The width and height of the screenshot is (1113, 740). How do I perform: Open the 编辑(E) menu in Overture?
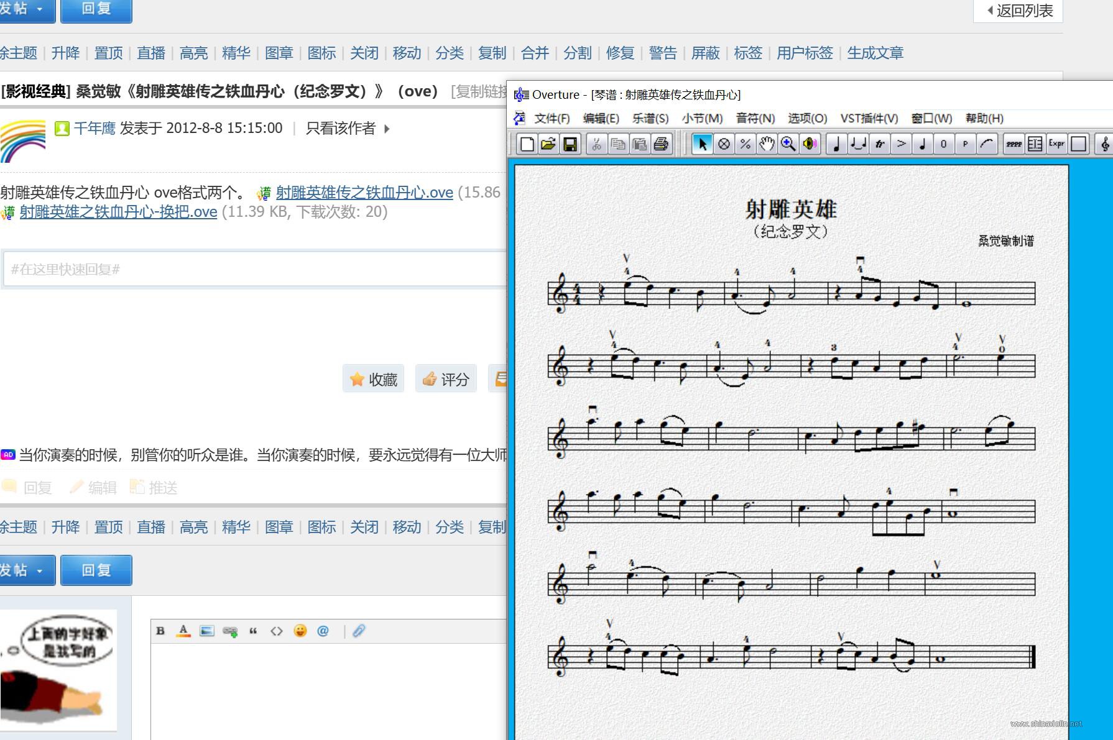[x=601, y=118]
